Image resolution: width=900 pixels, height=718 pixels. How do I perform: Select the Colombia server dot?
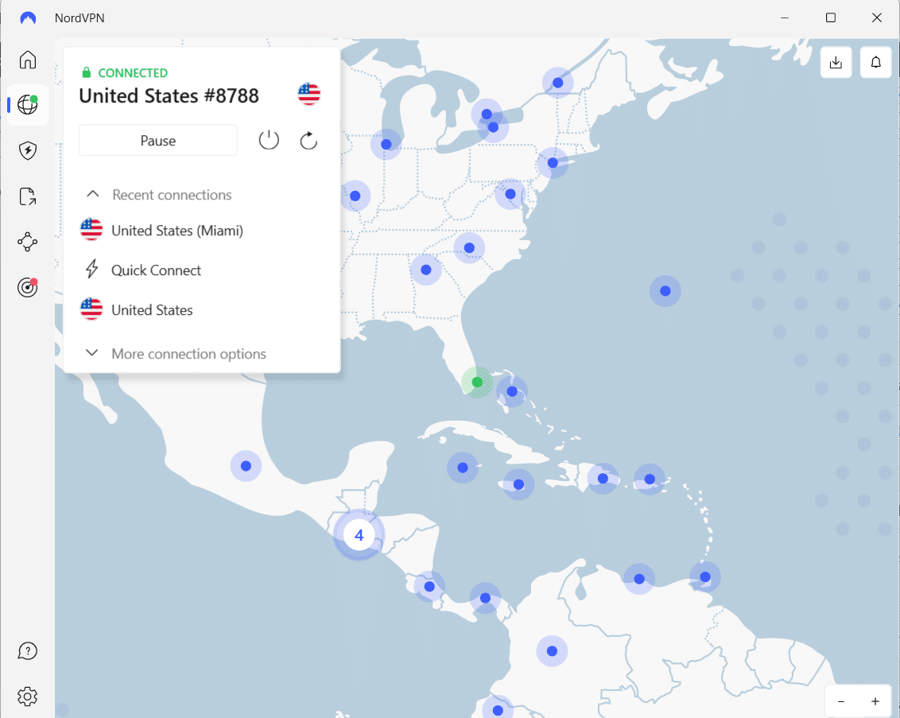[x=553, y=651]
